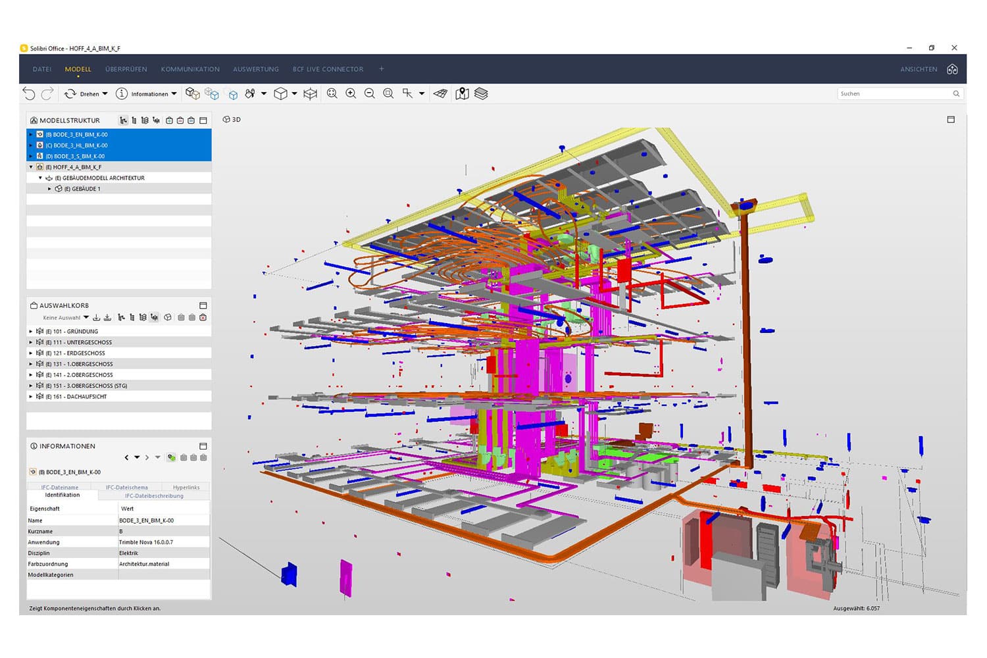Select the 111 - UNTERGESCHOSS row
This screenshot has height=658, width=987.
[119, 342]
